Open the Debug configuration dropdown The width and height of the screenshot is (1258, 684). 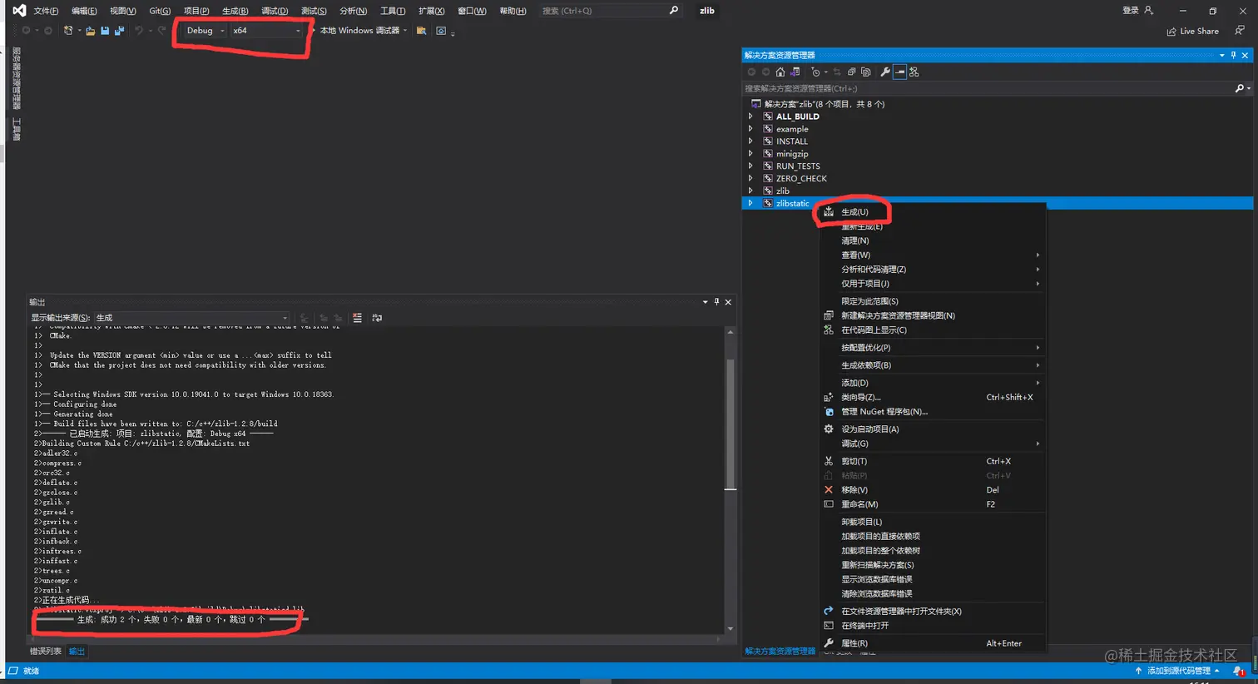click(x=205, y=31)
